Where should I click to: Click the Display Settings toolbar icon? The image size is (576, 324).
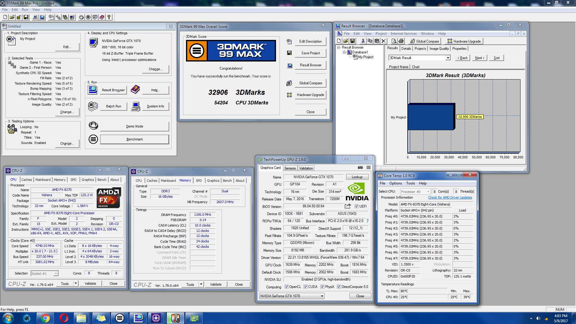(72, 17)
